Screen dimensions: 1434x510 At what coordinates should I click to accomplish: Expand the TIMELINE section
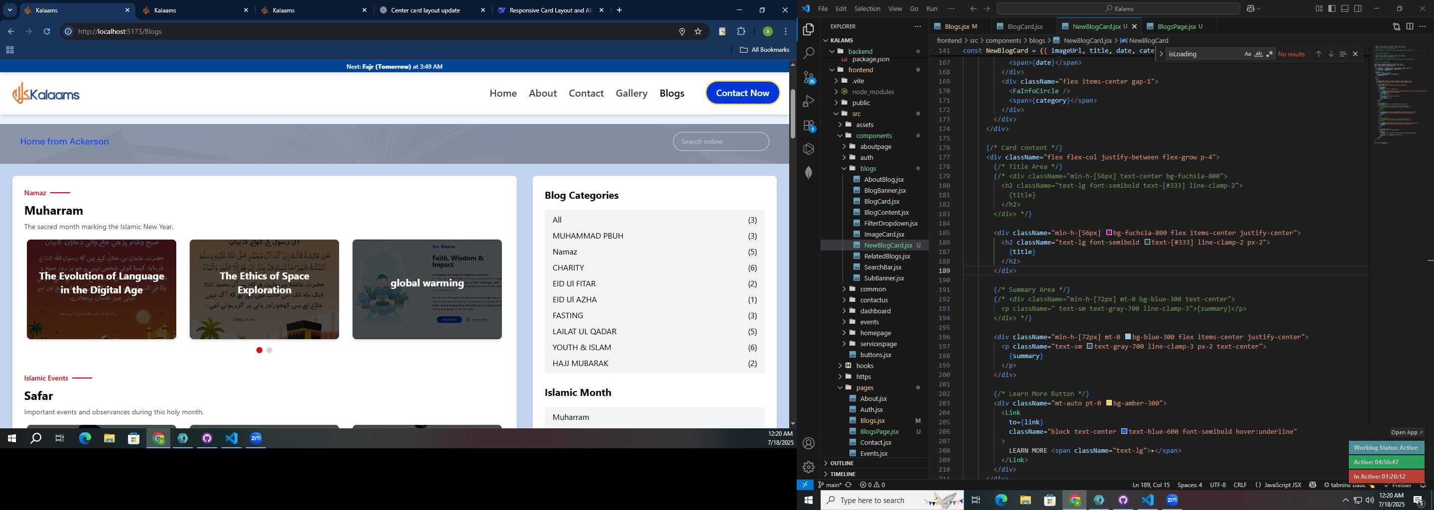tap(875, 474)
